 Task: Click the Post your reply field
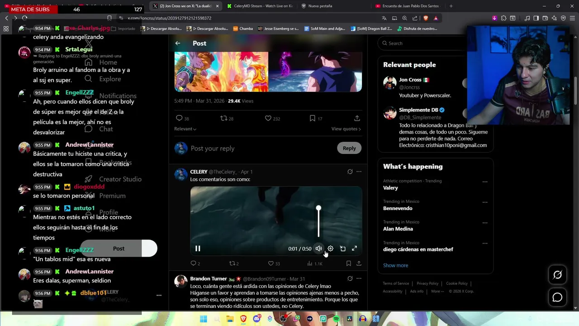[x=260, y=148]
